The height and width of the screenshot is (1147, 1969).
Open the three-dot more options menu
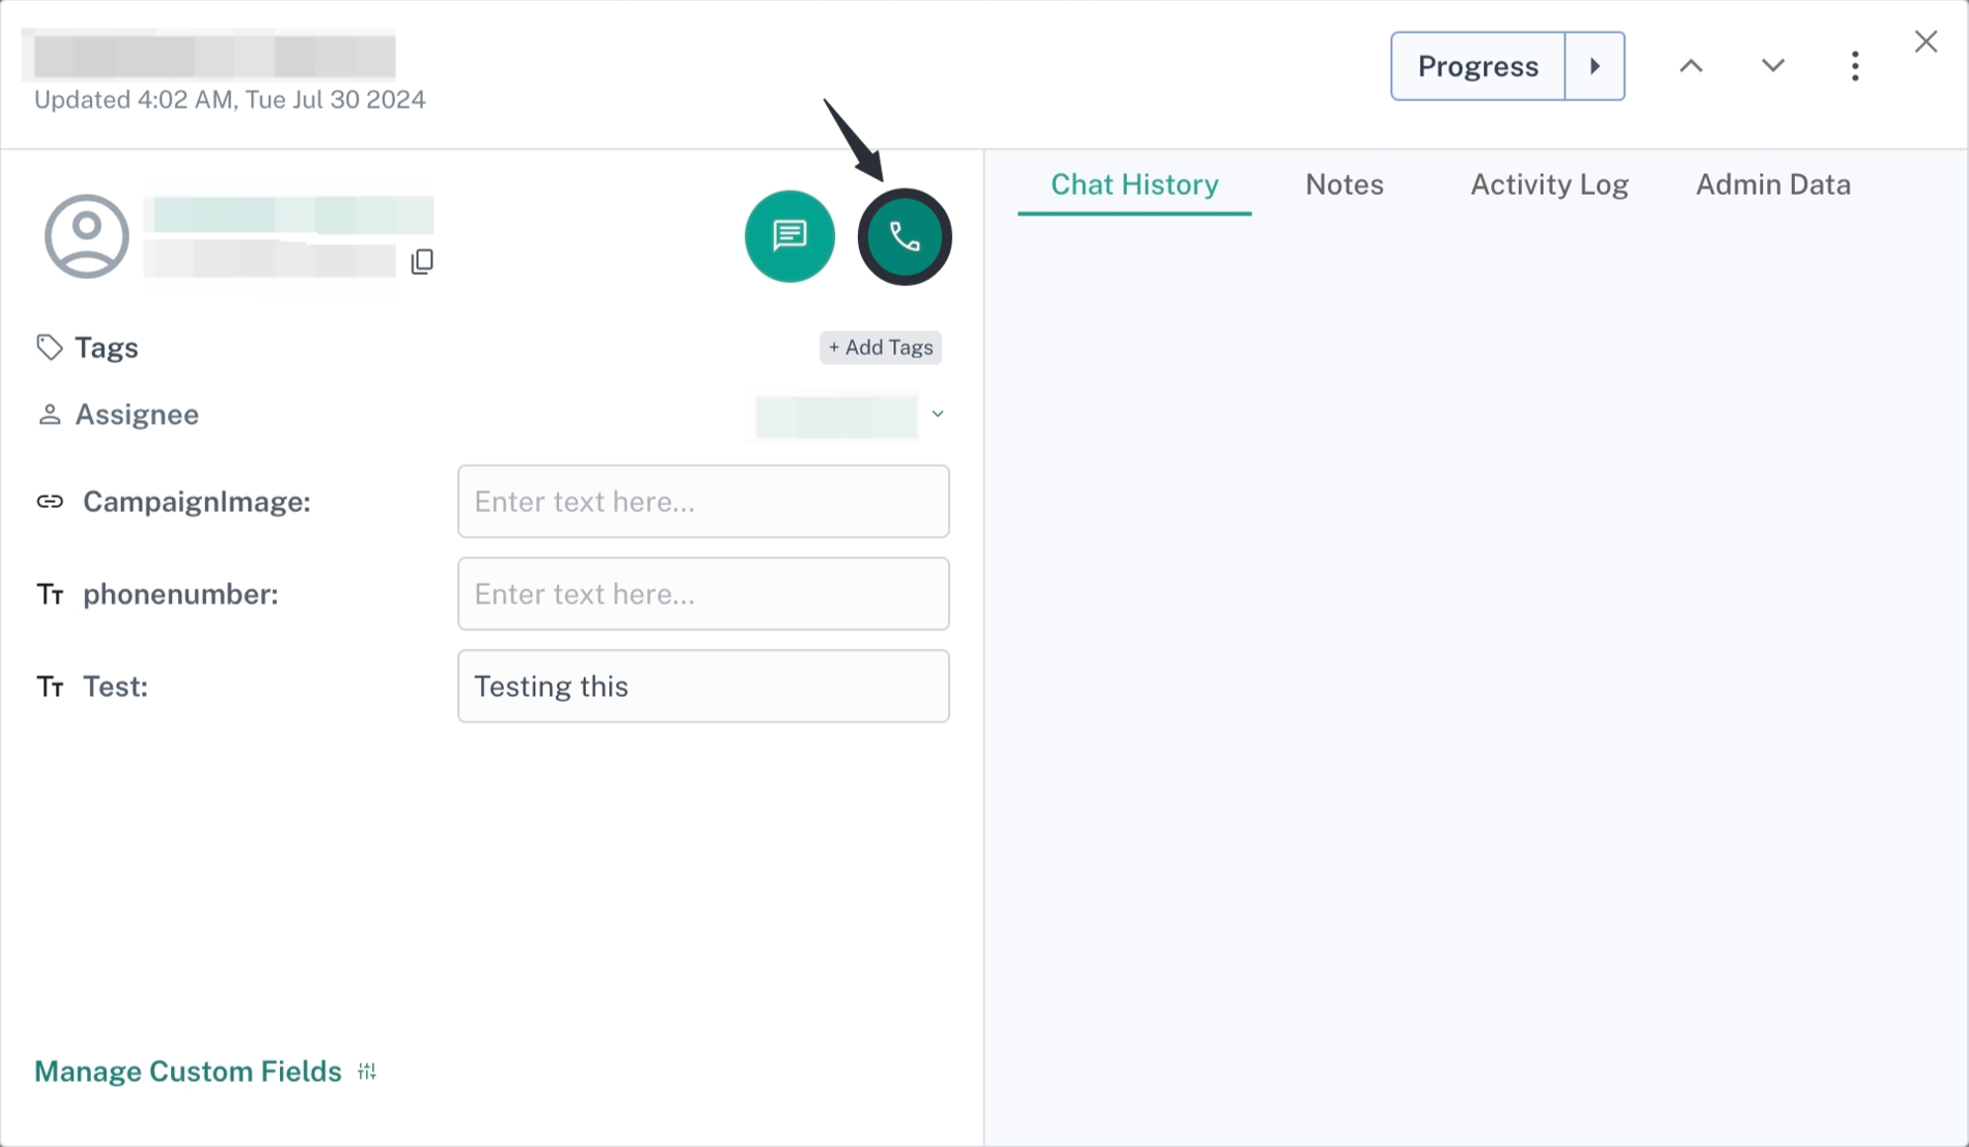tap(1854, 66)
